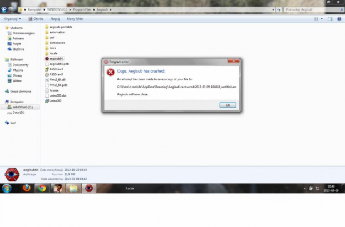Toggle the preview pane icon
This screenshot has width=345, height=227.
pyautogui.click(x=330, y=19)
